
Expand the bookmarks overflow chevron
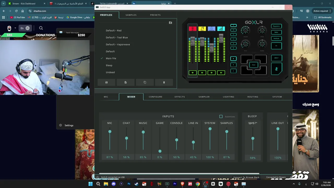(x=307, y=17)
